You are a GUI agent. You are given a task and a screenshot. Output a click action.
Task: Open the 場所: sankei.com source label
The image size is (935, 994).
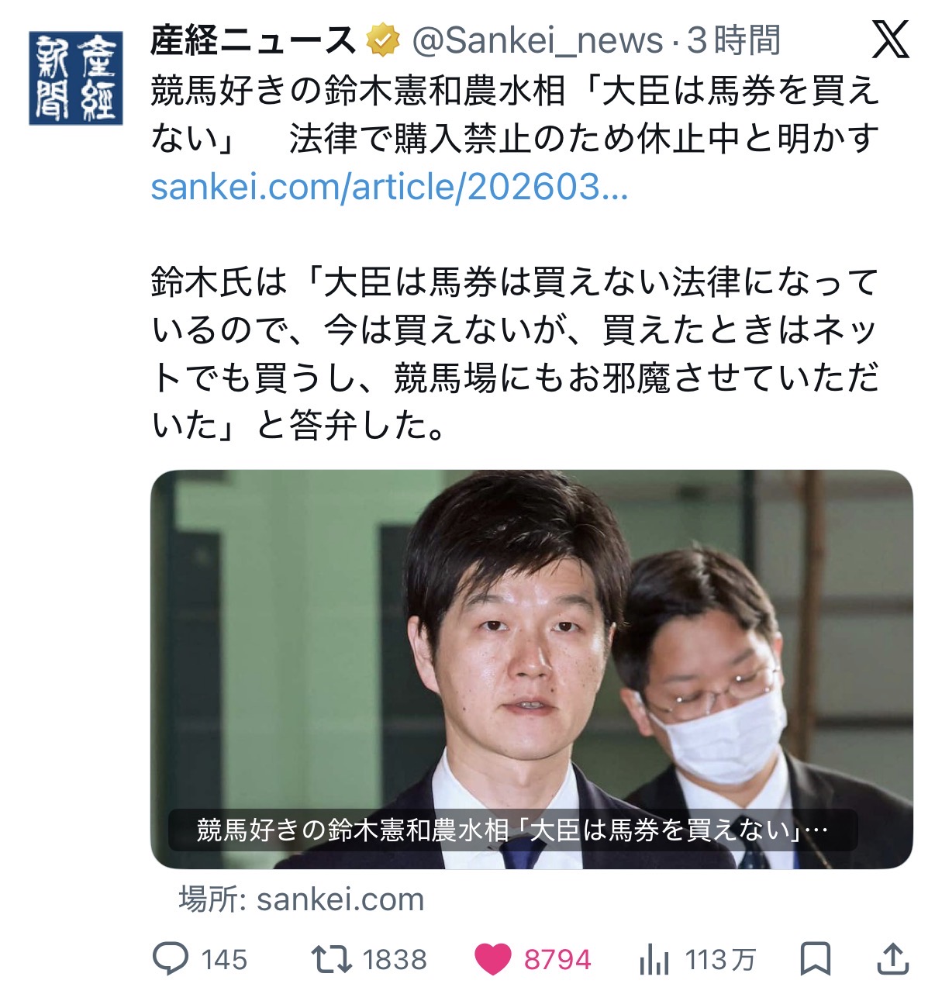[302, 899]
